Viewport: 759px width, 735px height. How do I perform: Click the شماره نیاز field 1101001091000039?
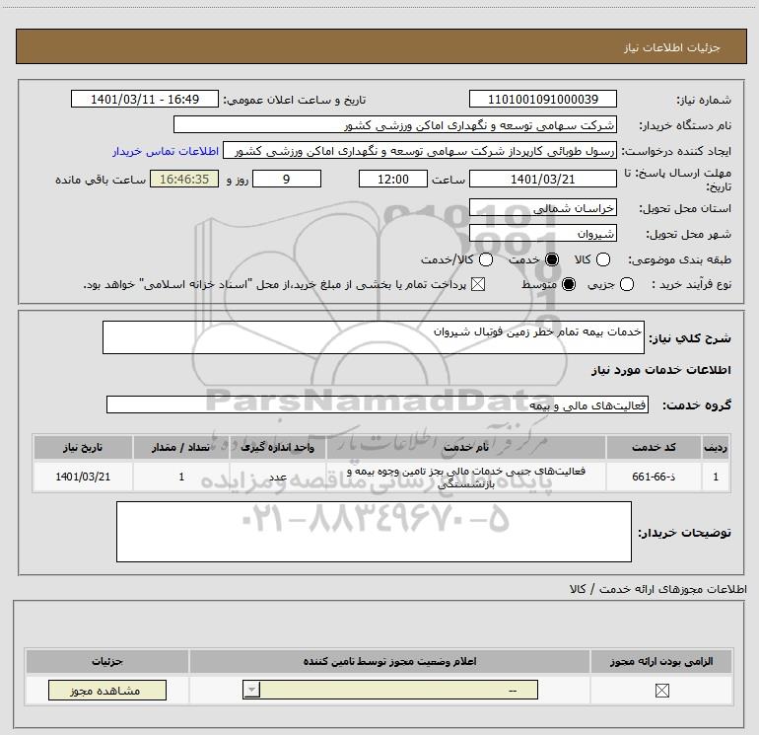point(542,99)
